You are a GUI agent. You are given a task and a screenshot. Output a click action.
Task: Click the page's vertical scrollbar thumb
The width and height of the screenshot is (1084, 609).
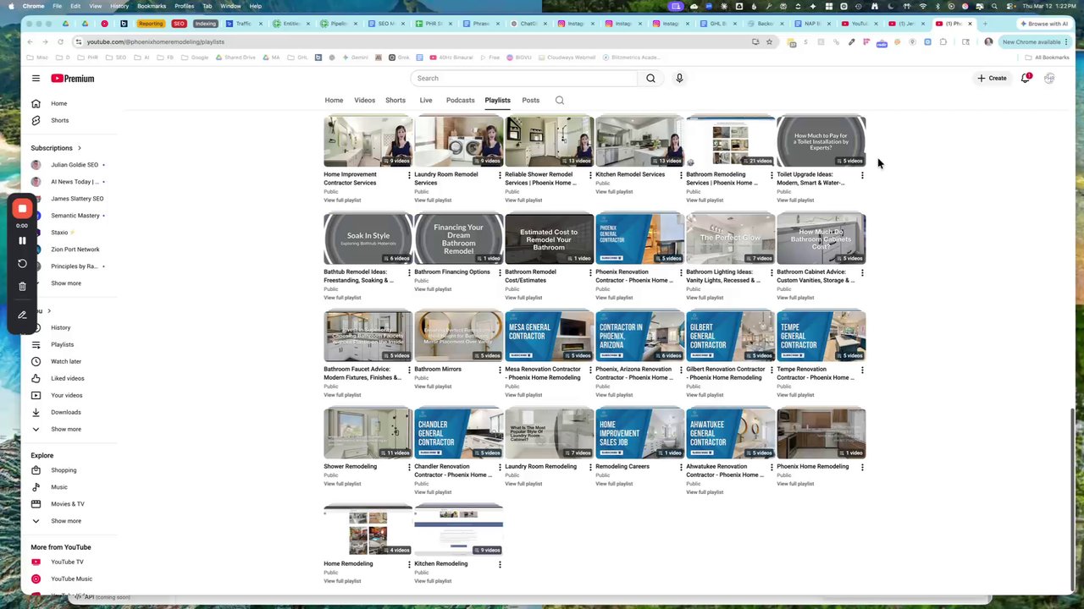click(1072, 499)
